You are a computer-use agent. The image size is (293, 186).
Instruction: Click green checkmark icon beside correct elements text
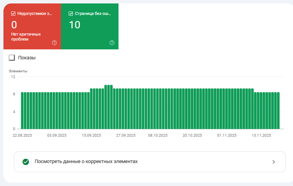click(x=26, y=162)
